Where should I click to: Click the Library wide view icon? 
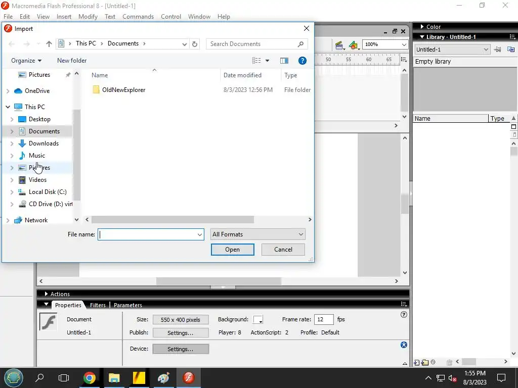[513, 127]
